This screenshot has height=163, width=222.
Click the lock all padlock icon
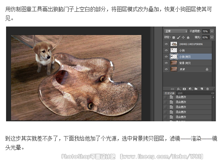188,38
